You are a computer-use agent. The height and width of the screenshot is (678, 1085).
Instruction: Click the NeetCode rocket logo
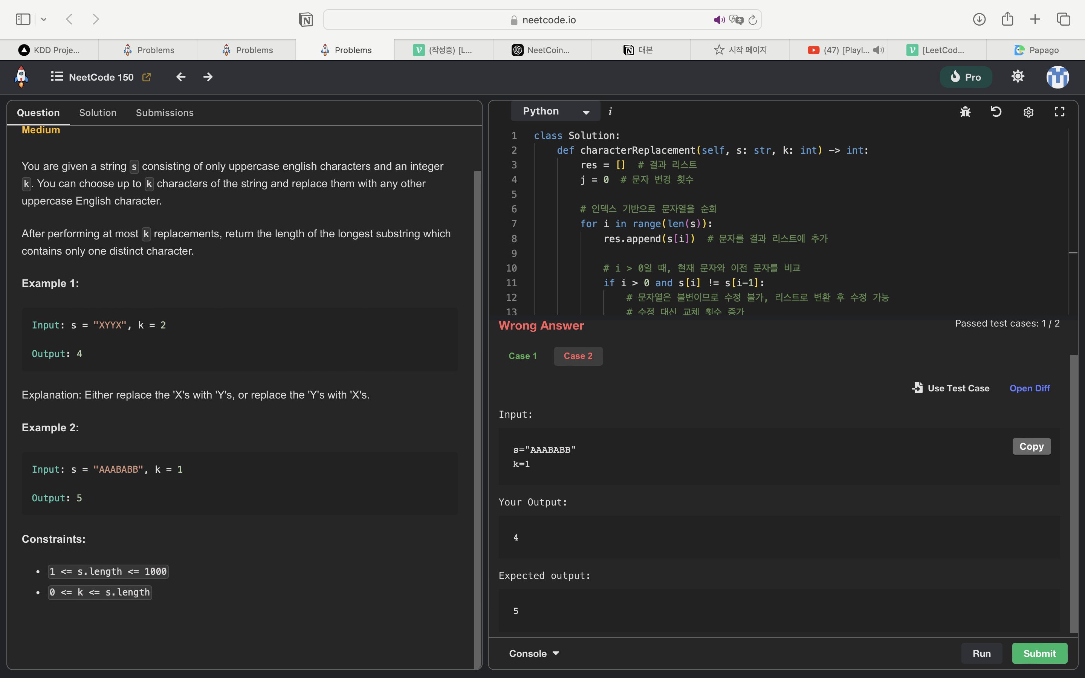pyautogui.click(x=21, y=77)
